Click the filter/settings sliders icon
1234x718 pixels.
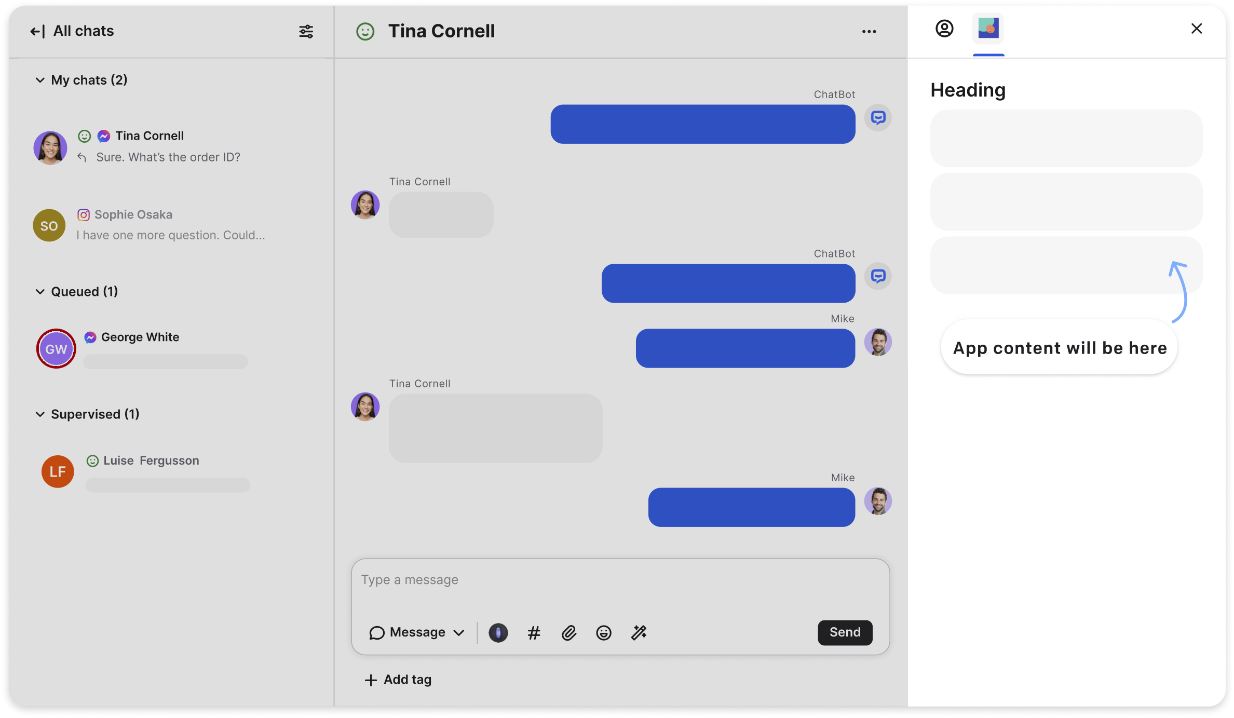coord(306,31)
